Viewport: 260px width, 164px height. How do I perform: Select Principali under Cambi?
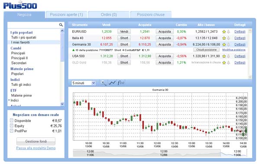(18, 53)
